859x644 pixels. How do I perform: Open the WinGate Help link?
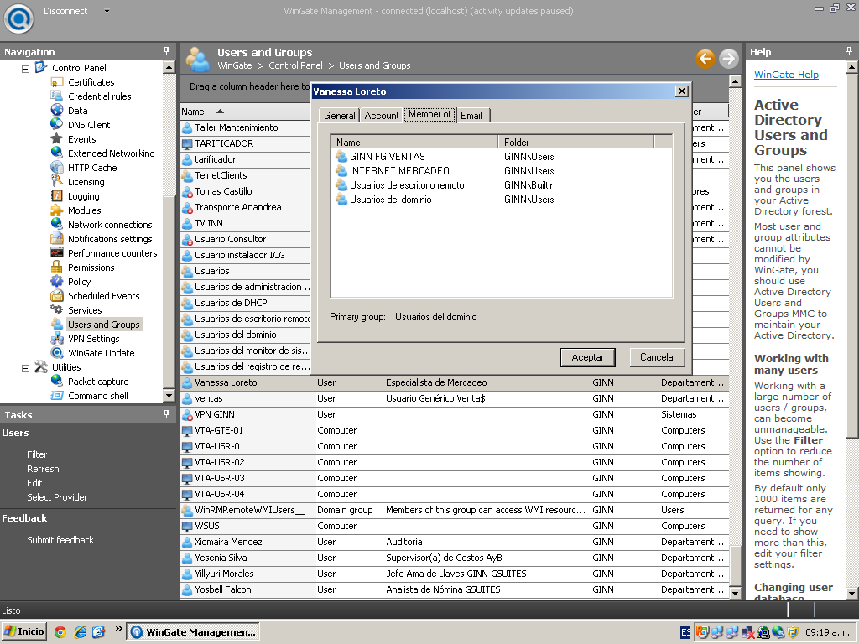[x=786, y=75]
